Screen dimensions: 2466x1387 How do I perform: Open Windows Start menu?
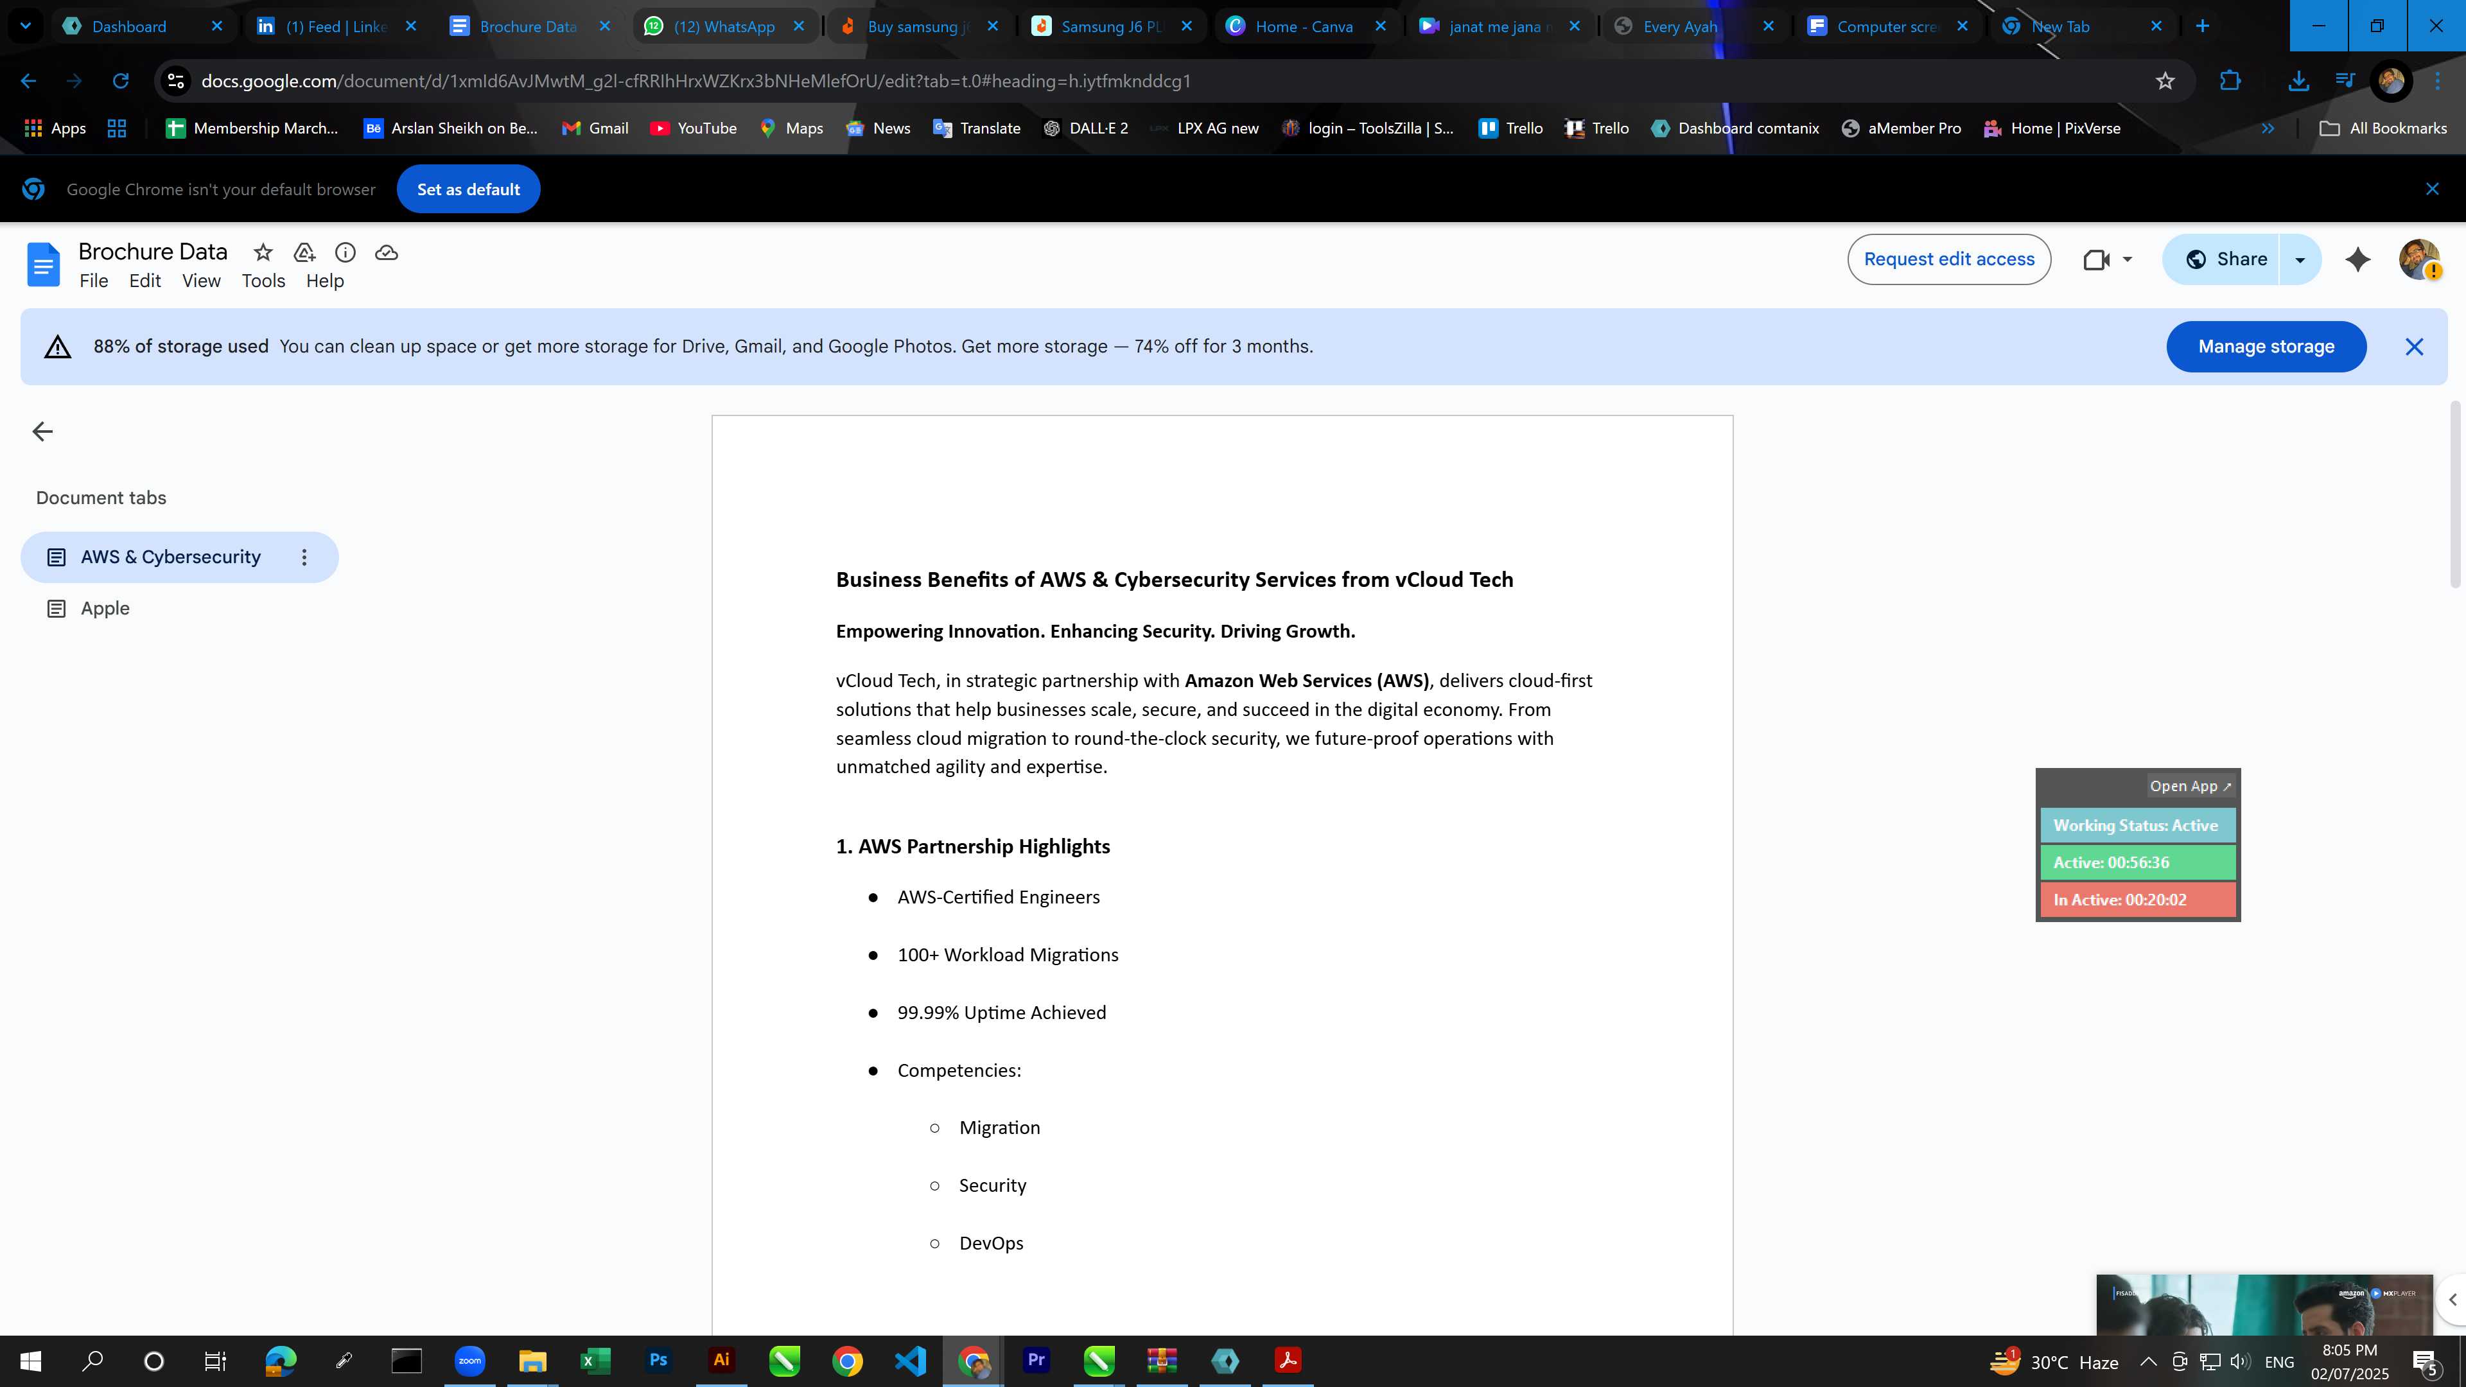[30, 1361]
